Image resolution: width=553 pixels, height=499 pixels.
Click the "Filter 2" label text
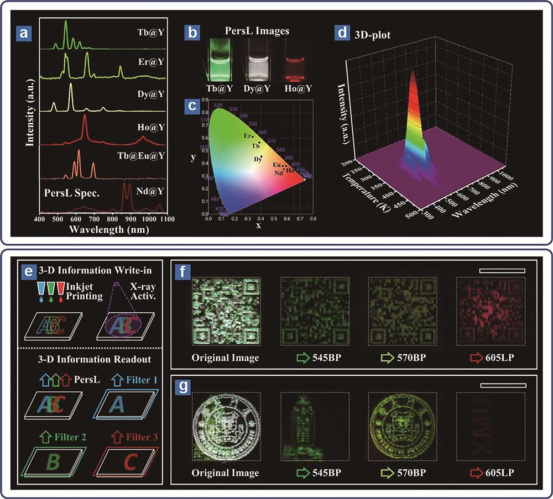click(x=70, y=437)
